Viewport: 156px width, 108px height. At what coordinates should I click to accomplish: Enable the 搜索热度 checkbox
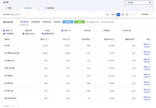pos(23,31)
